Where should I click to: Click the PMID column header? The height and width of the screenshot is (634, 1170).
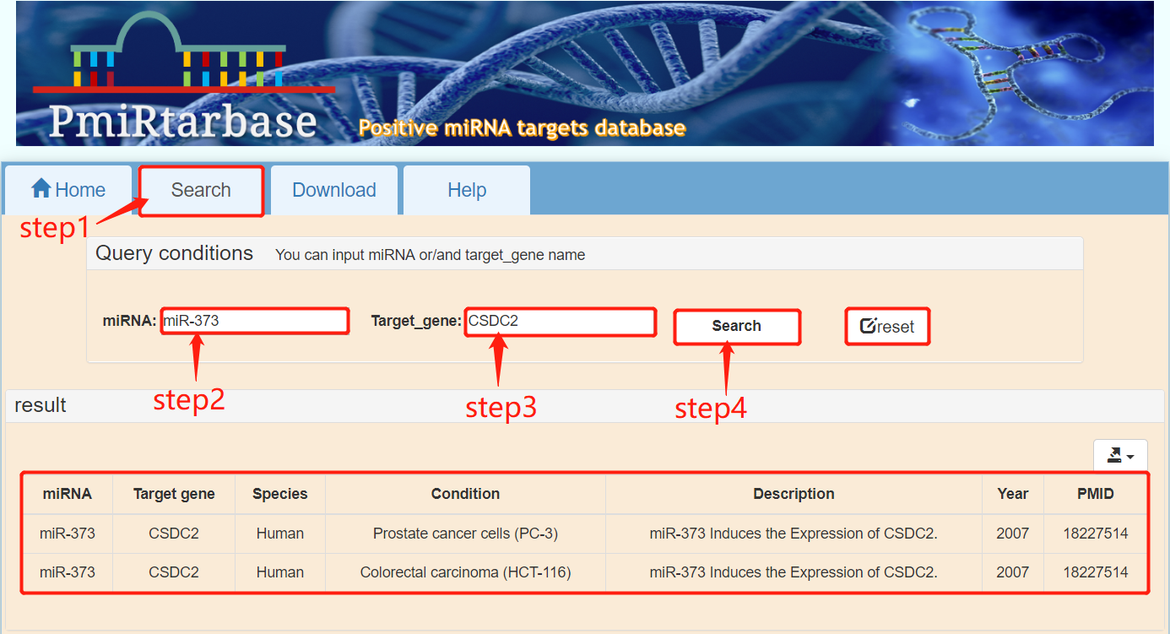pos(1096,494)
